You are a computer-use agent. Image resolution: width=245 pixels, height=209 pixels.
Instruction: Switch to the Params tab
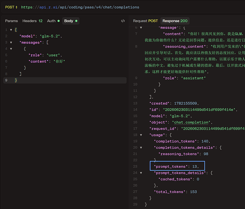pyautogui.click(x=11, y=21)
